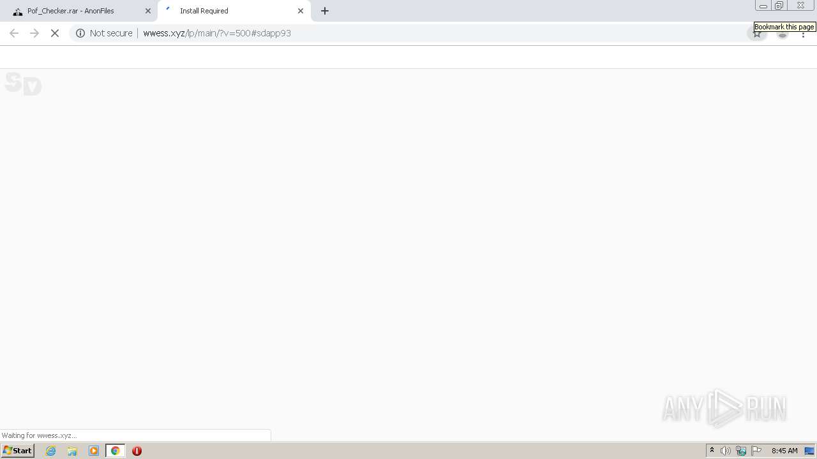Go forward to the next page
The image size is (817, 459).
[x=34, y=33]
